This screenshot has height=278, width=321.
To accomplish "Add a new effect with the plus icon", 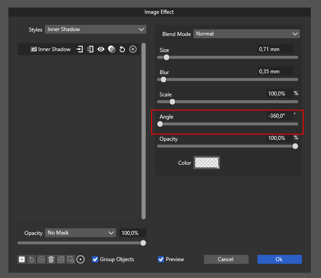I will pyautogui.click(x=22, y=259).
